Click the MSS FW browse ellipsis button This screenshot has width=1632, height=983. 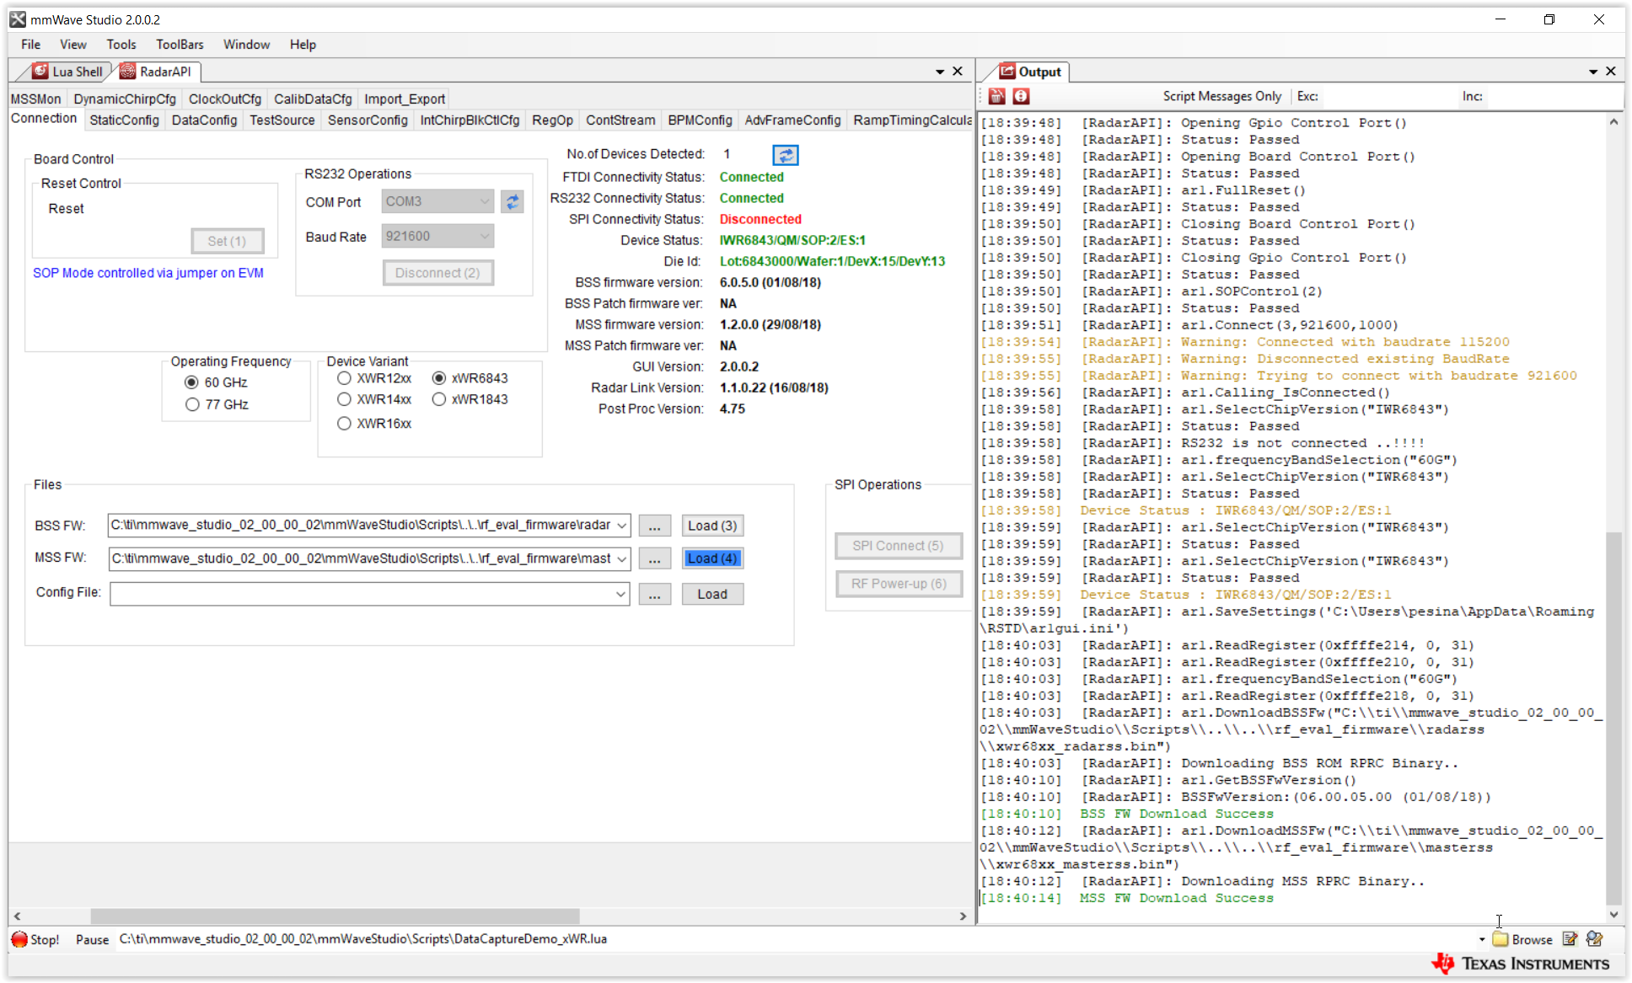654,559
